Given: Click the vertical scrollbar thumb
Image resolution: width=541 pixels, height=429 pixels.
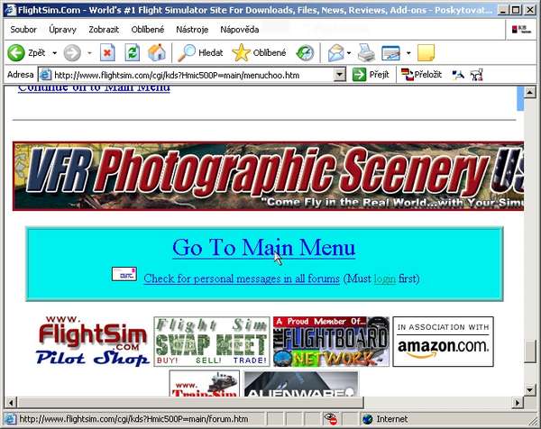Looking at the screenshot, I should [529, 351].
